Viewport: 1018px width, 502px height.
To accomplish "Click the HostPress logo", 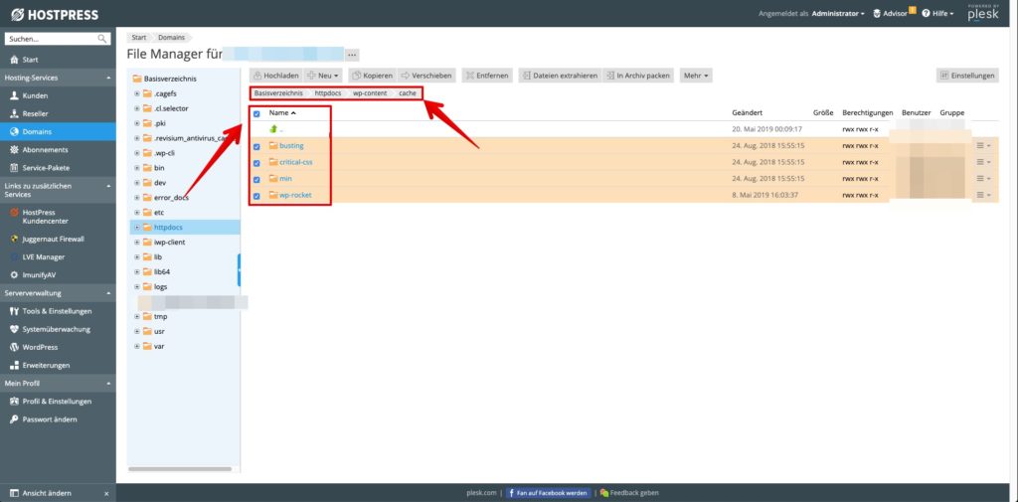I will coord(55,14).
